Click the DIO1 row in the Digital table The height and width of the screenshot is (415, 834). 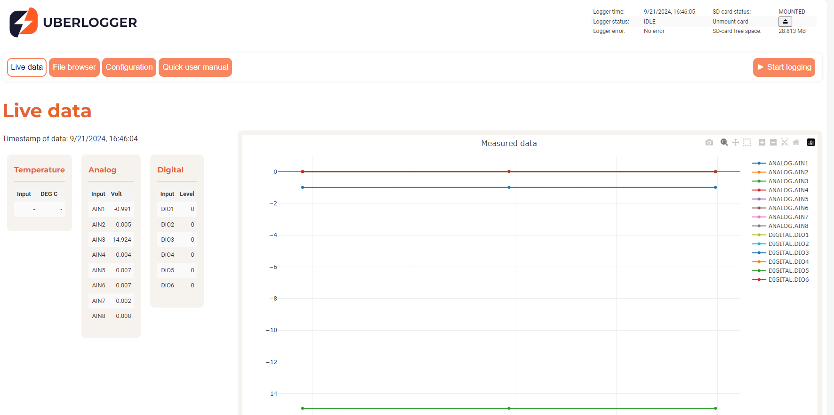[177, 209]
